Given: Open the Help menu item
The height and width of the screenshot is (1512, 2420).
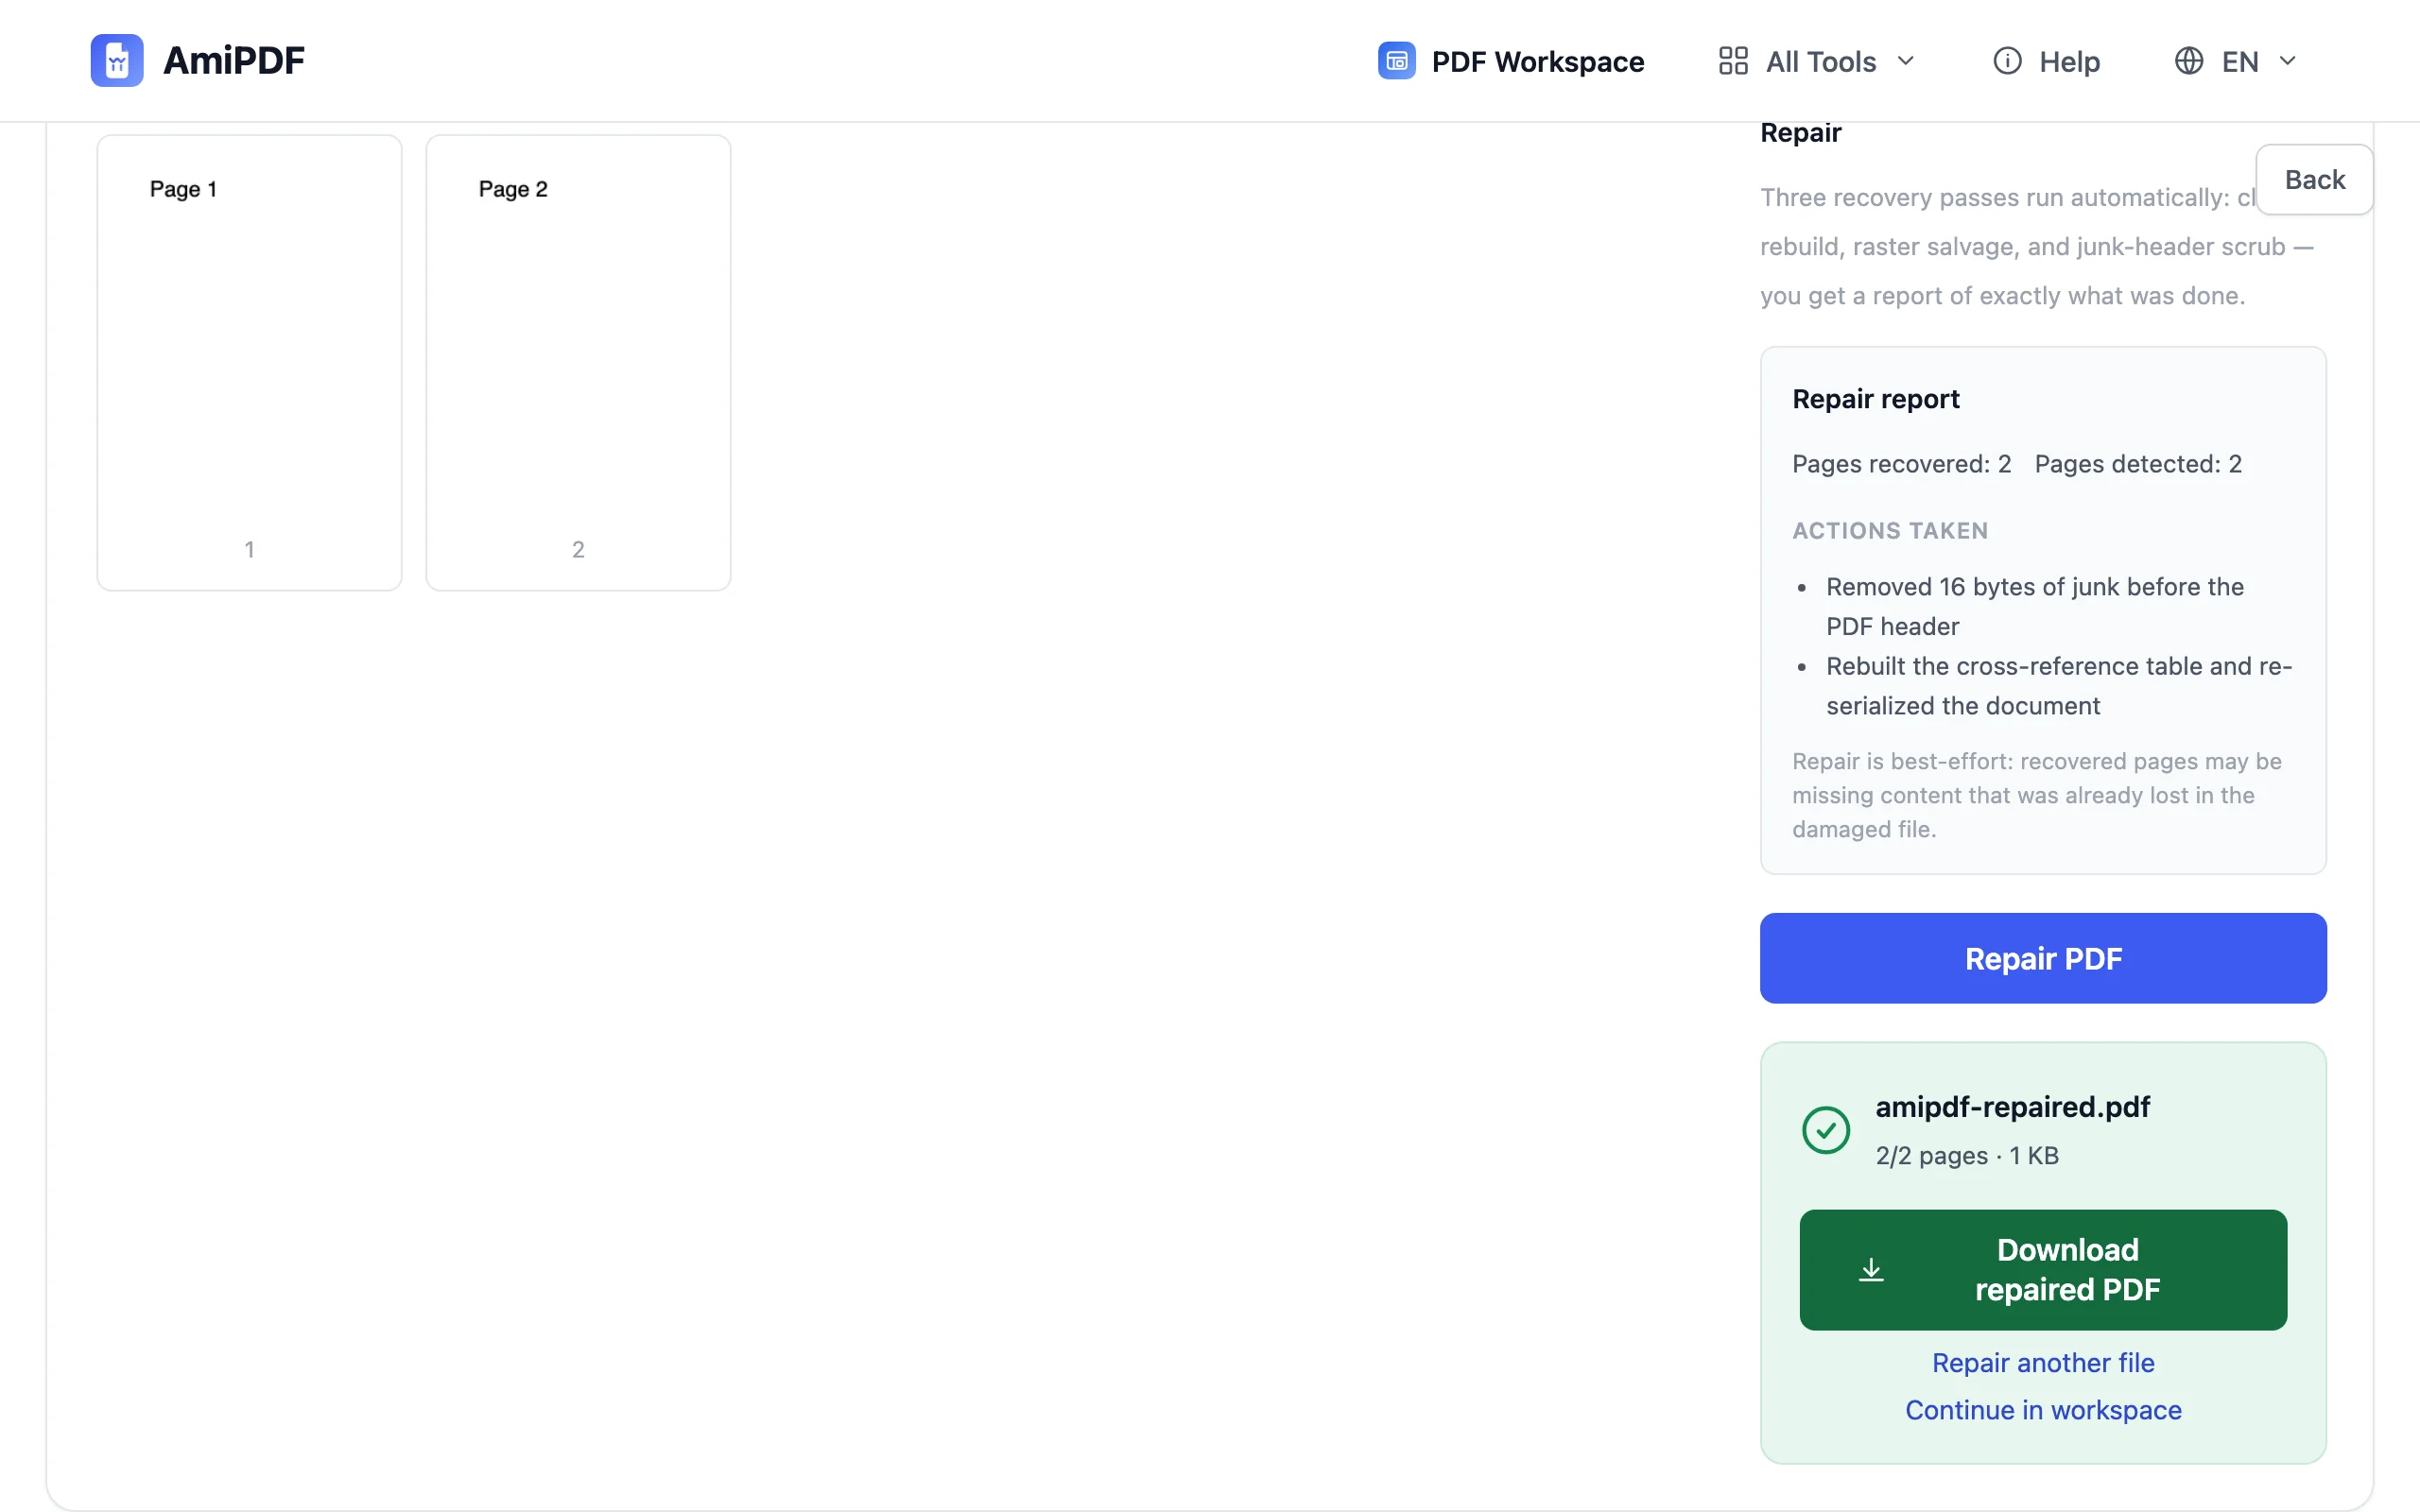Looking at the screenshot, I should pyautogui.click(x=2046, y=61).
